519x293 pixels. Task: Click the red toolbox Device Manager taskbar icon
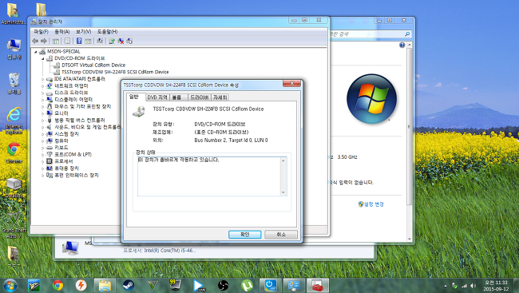[x=318, y=285]
